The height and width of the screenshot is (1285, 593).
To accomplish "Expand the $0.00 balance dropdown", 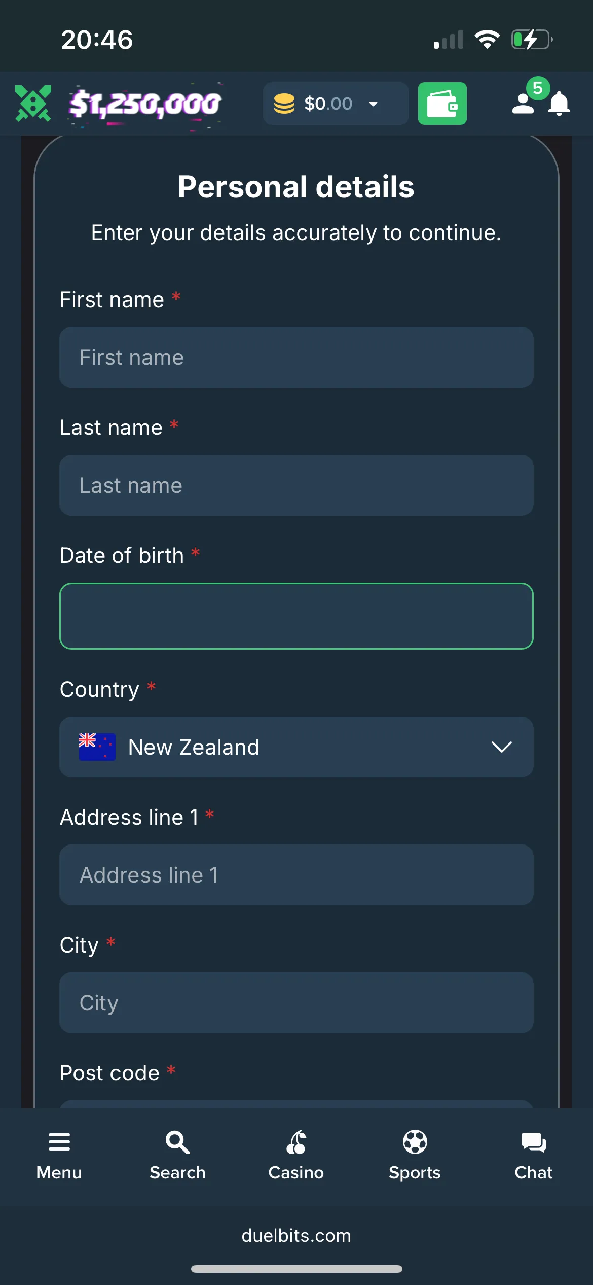I will pyautogui.click(x=374, y=104).
